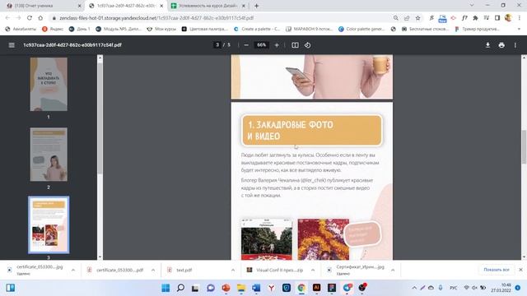
Task: Print the PDF document
Action: point(501,45)
